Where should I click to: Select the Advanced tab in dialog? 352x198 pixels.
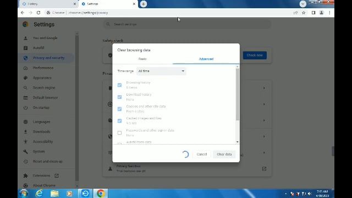point(206,59)
